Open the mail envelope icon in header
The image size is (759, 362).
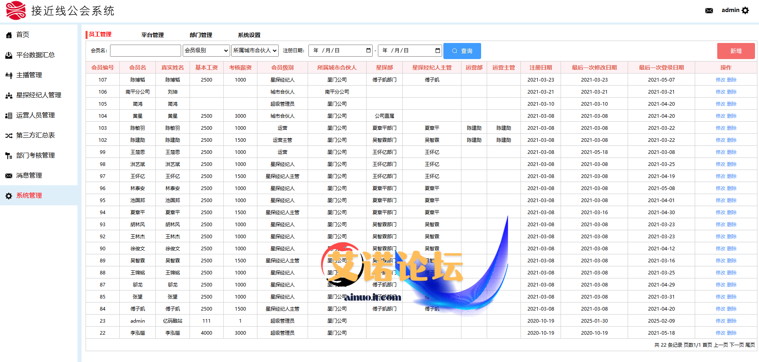point(709,10)
